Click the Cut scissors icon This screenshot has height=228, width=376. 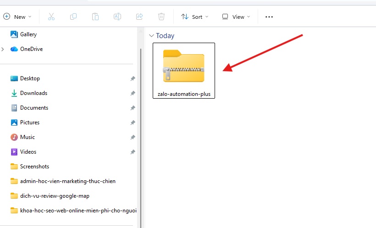pyautogui.click(x=51, y=17)
